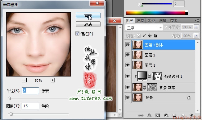
Task: Close the document window behind dialog
Action: click(114, 21)
